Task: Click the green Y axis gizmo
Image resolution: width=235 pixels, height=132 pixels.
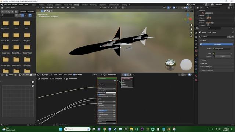Action: point(185,19)
